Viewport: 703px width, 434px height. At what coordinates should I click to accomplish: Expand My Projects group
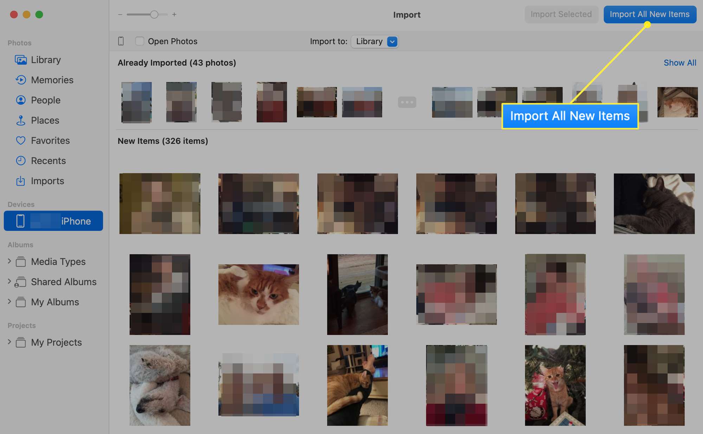pyautogui.click(x=9, y=342)
